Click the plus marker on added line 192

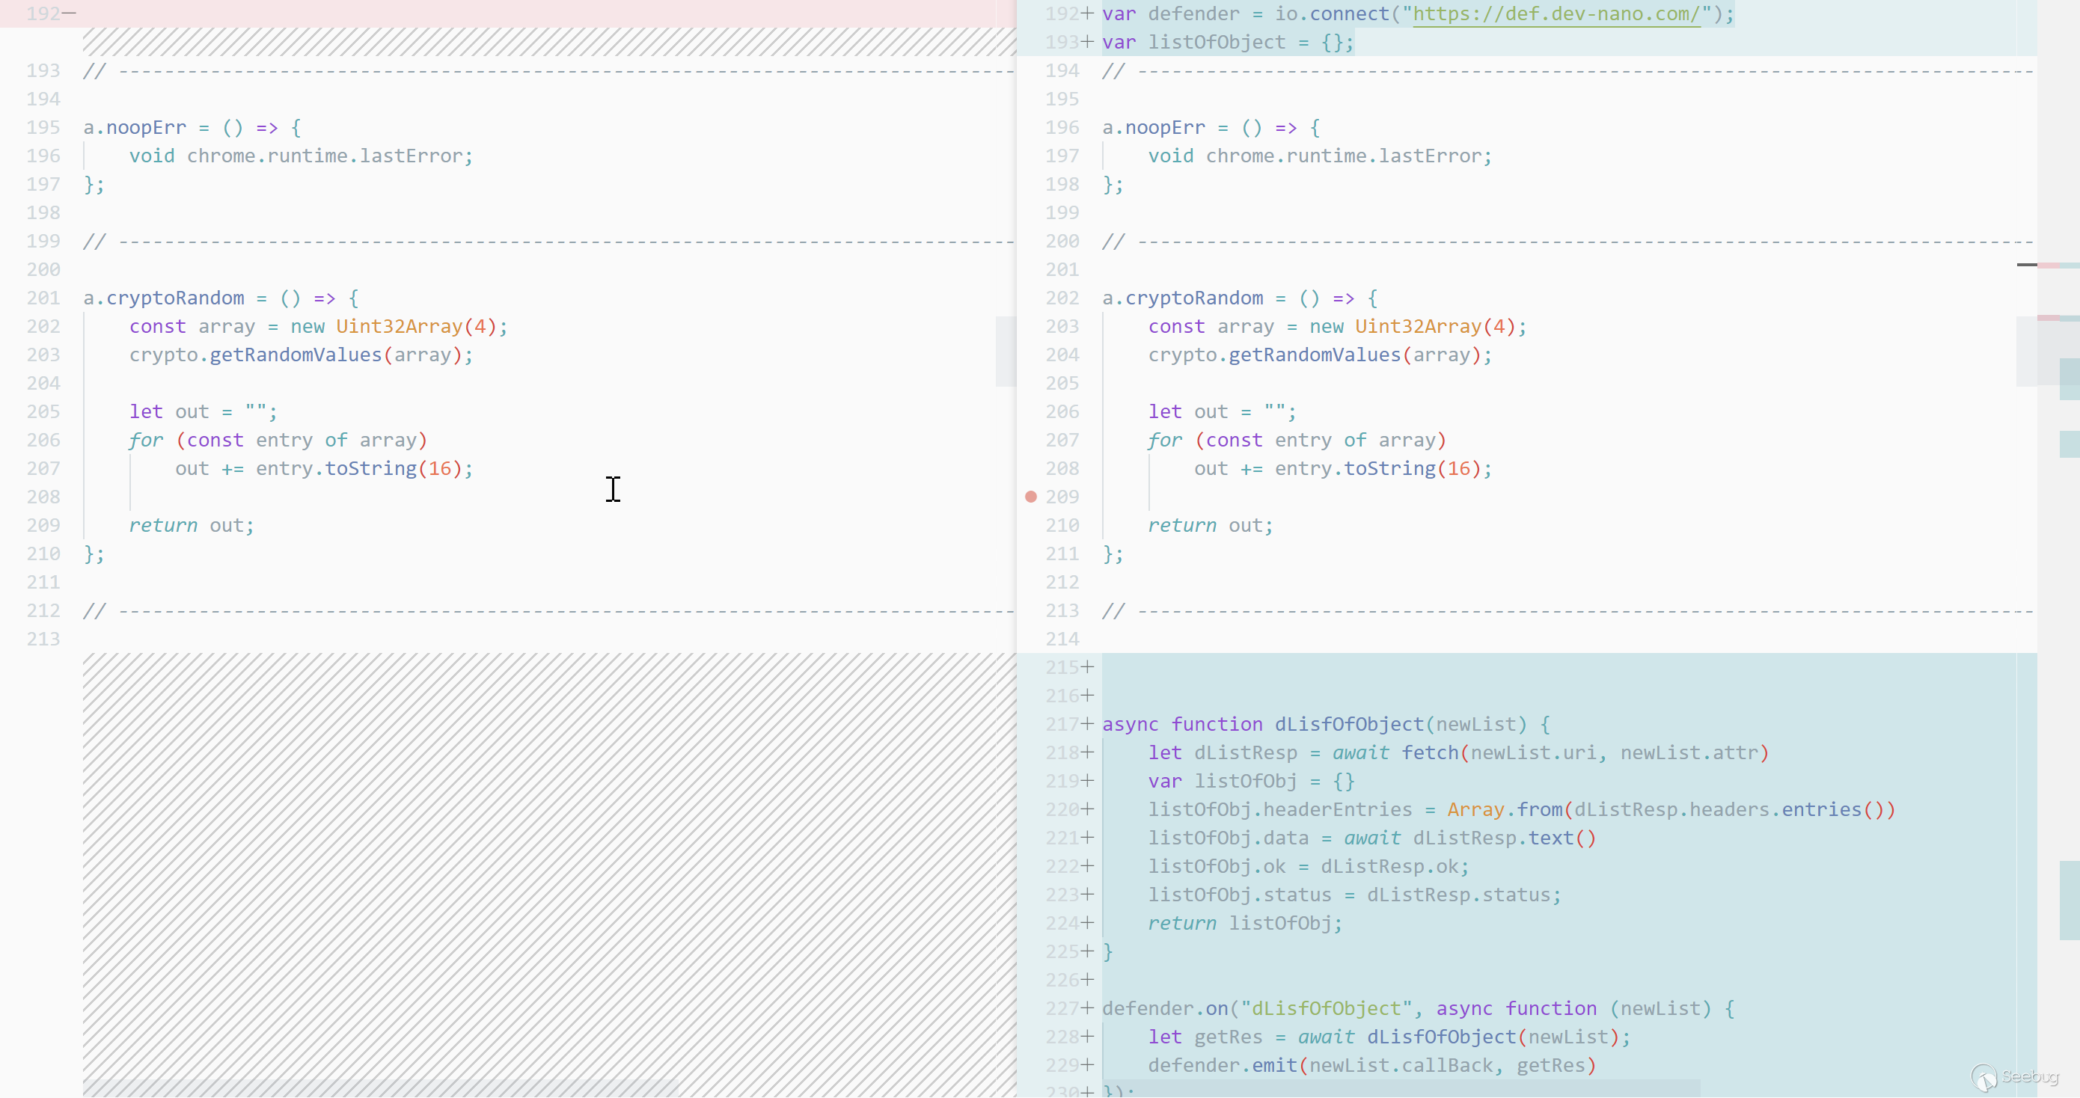click(x=1088, y=13)
